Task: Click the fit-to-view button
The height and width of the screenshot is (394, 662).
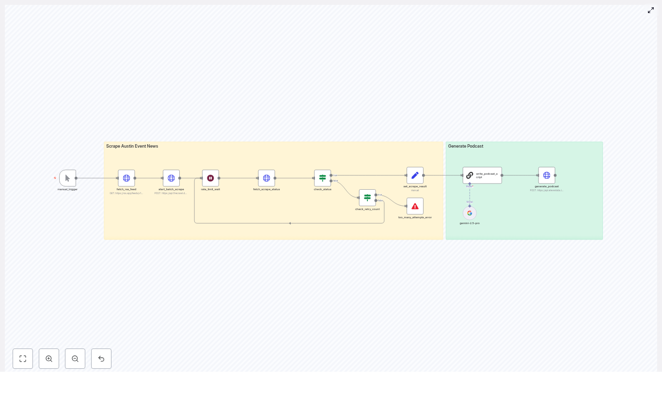Action: pyautogui.click(x=23, y=359)
